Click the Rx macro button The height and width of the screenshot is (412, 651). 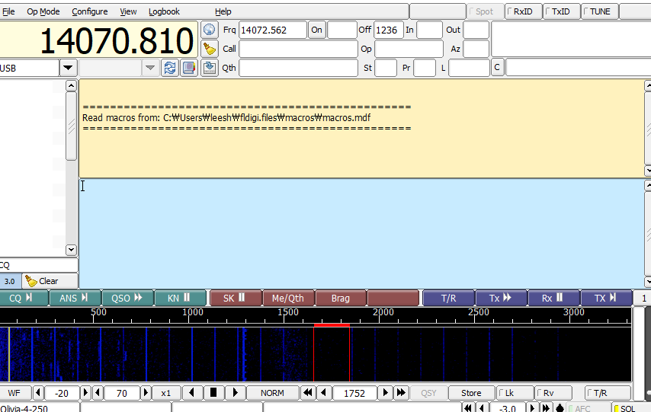553,298
